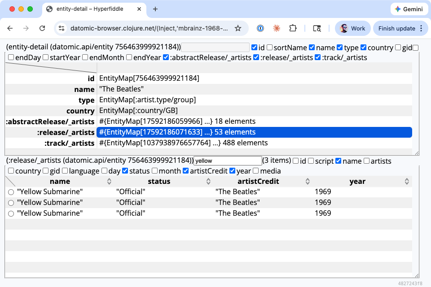Open the Work profile button
This screenshot has height=287, width=431.
(x=352, y=28)
